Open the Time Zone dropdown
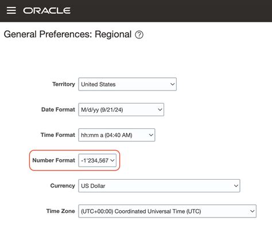This screenshot has height=237, width=272. click(168, 211)
